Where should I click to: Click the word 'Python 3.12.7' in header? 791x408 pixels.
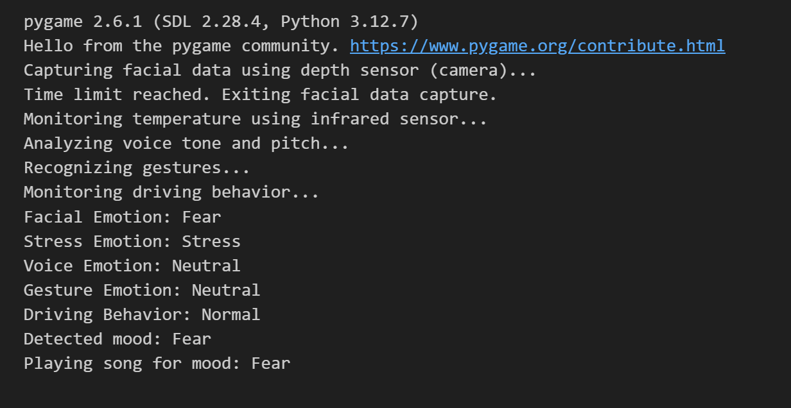(x=345, y=22)
